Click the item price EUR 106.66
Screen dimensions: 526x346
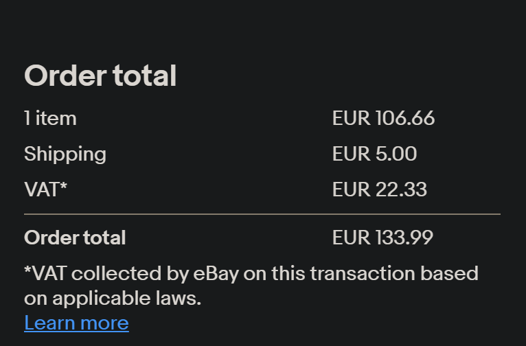383,118
